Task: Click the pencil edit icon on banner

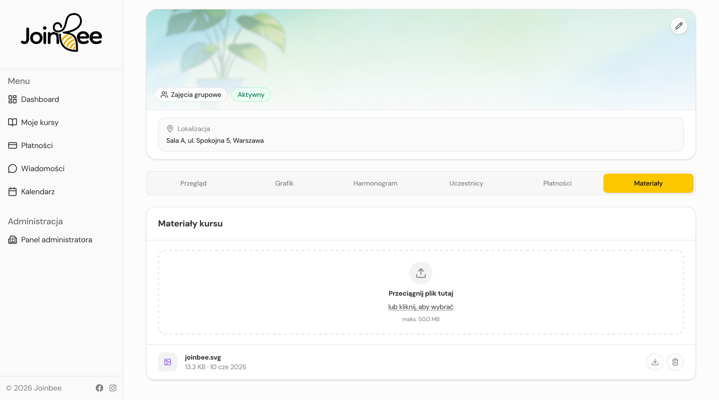Action: tap(679, 26)
